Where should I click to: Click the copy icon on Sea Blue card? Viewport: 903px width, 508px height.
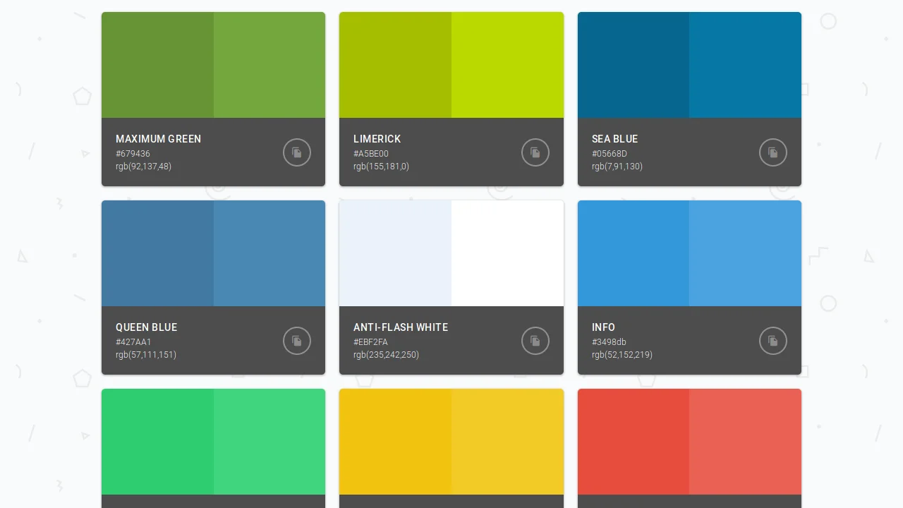pyautogui.click(x=772, y=152)
